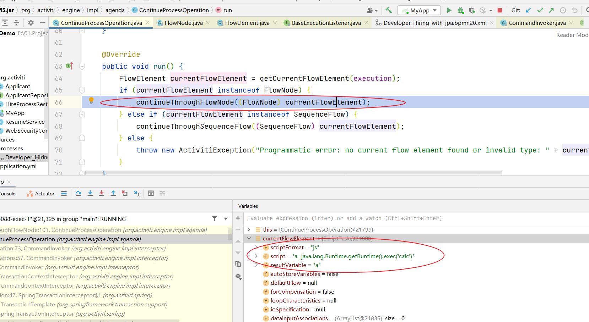
Task: Click Collapse All icon in project panel
Action: coord(16,23)
